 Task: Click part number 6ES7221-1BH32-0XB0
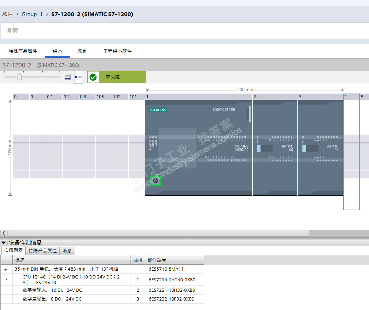172,290
